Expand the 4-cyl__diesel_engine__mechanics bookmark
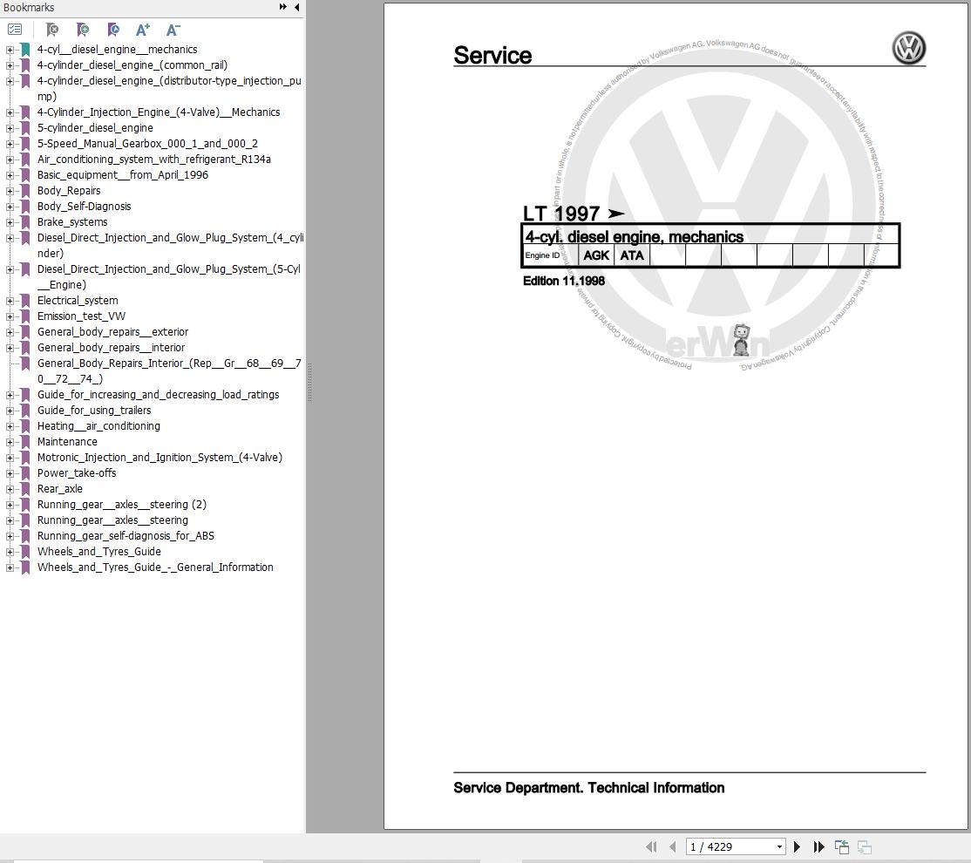Viewport: 971px width, 863px height. click(10, 50)
